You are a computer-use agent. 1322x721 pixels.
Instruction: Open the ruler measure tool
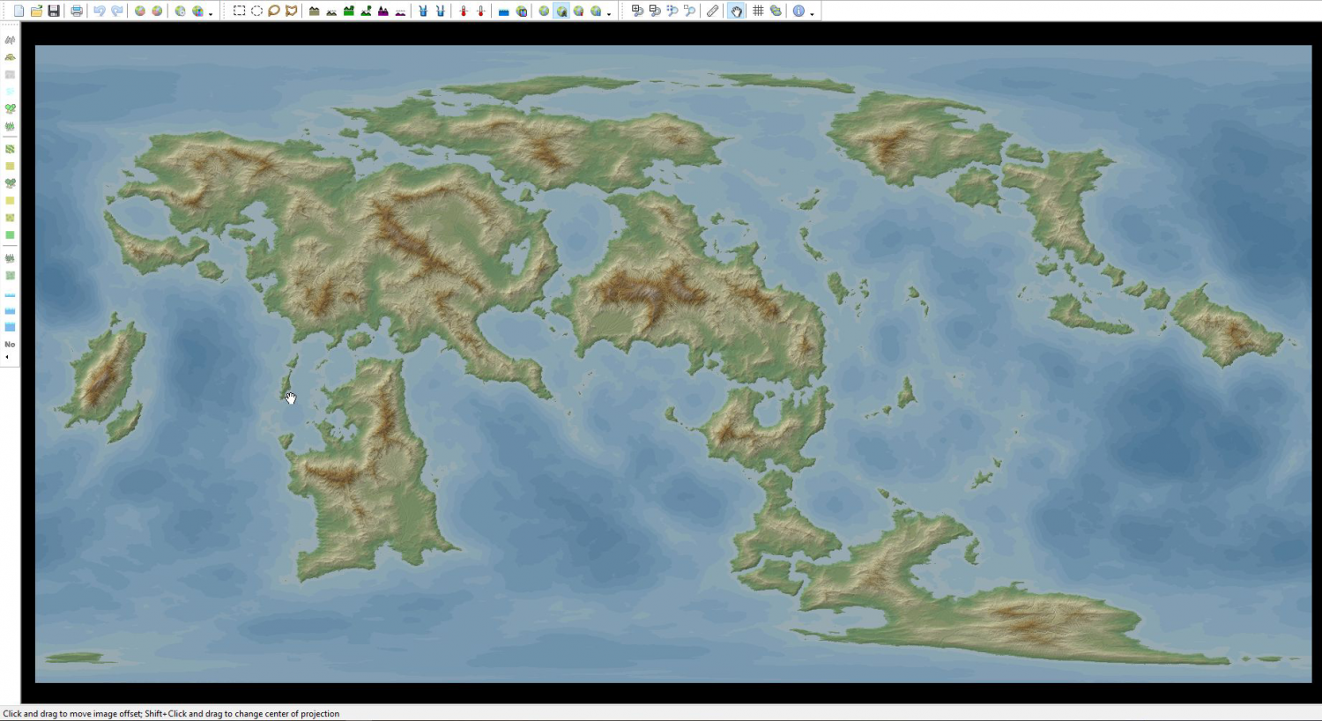713,11
